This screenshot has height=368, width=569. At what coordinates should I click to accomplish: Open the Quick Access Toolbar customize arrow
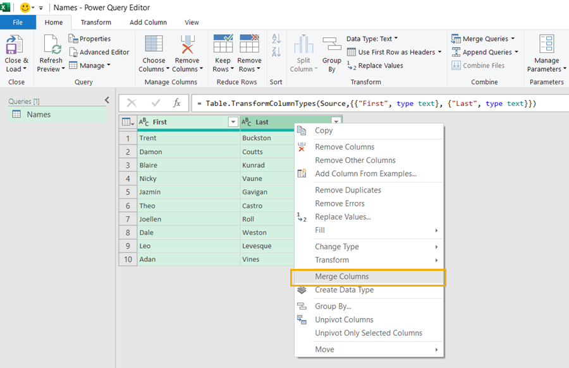point(40,8)
